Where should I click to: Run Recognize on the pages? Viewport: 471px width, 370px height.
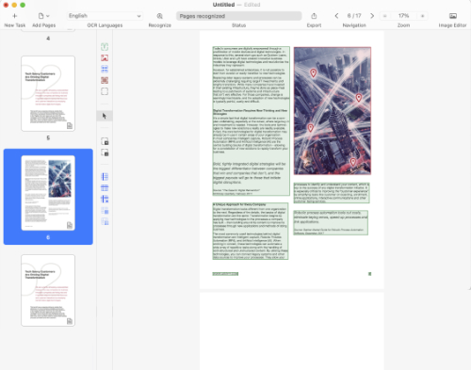159,16
